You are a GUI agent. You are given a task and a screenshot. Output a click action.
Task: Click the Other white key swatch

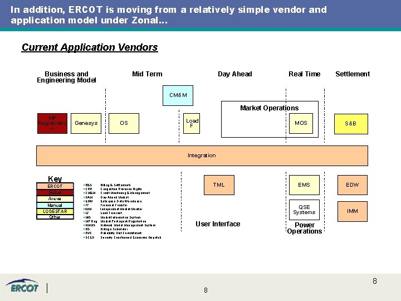(x=55, y=217)
